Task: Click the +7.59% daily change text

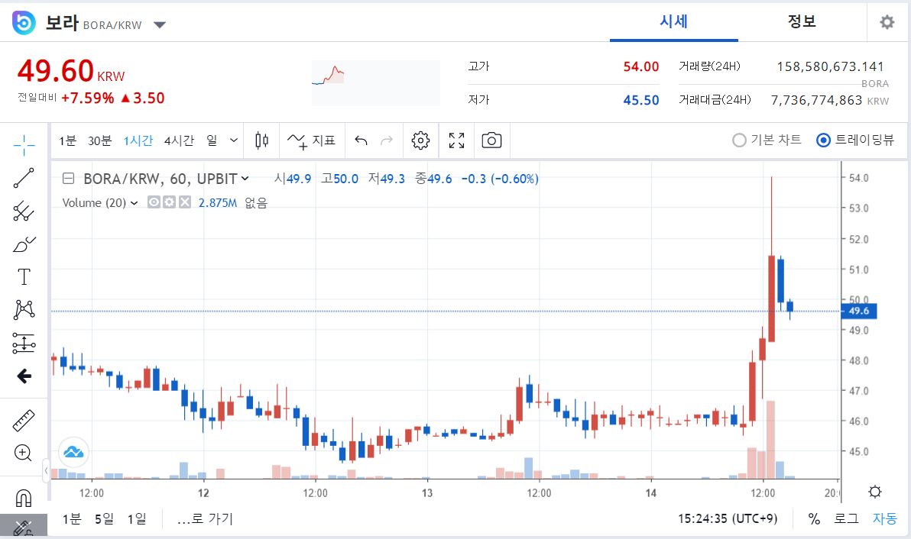Action: pos(88,98)
